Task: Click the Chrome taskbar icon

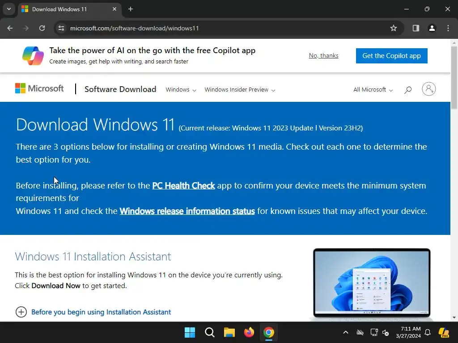Action: [x=269, y=332]
